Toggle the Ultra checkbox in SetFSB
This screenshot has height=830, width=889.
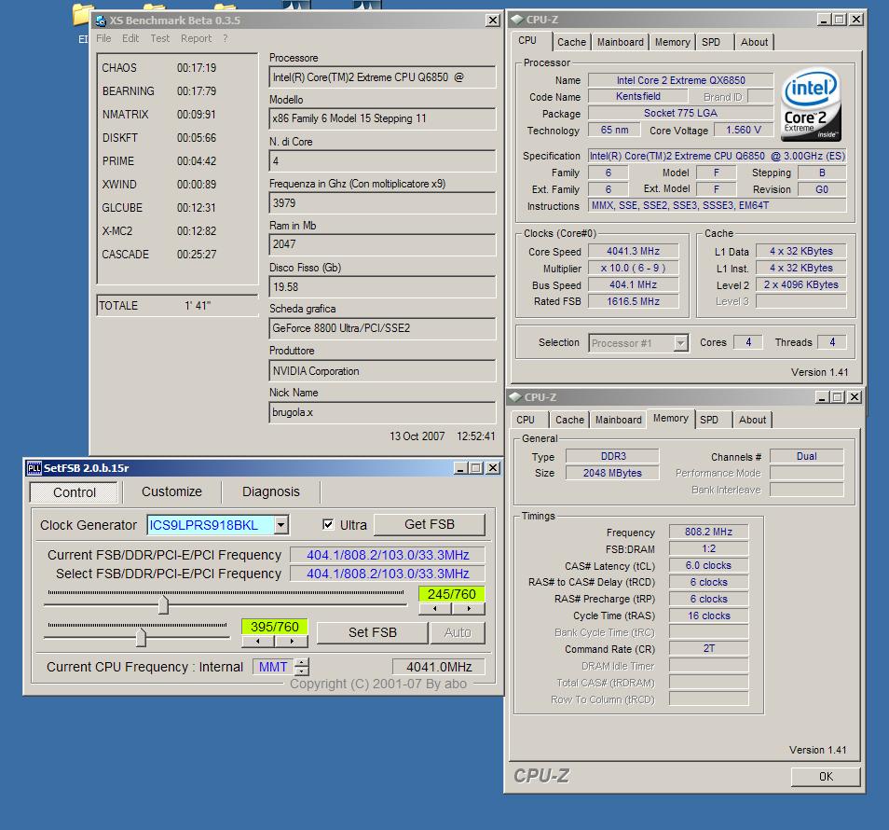328,524
